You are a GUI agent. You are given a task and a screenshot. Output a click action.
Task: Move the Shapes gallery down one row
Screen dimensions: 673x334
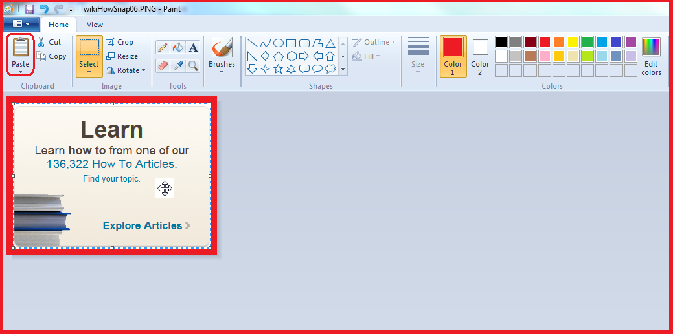(343, 56)
